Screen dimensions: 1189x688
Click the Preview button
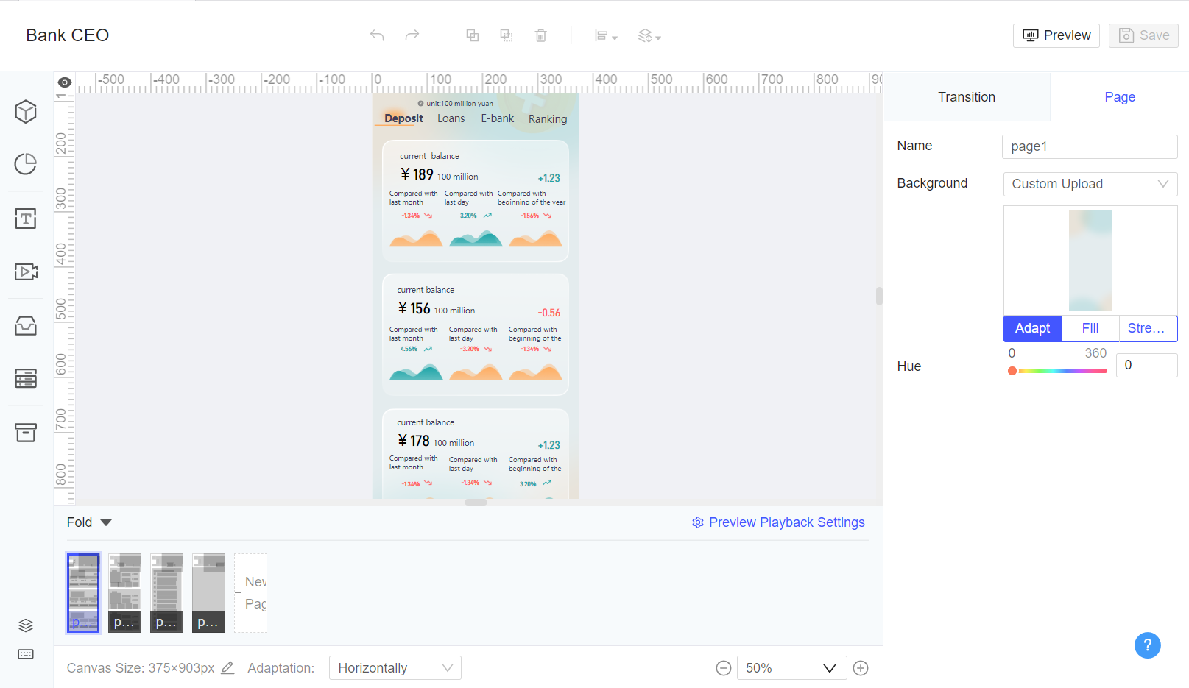click(1056, 35)
